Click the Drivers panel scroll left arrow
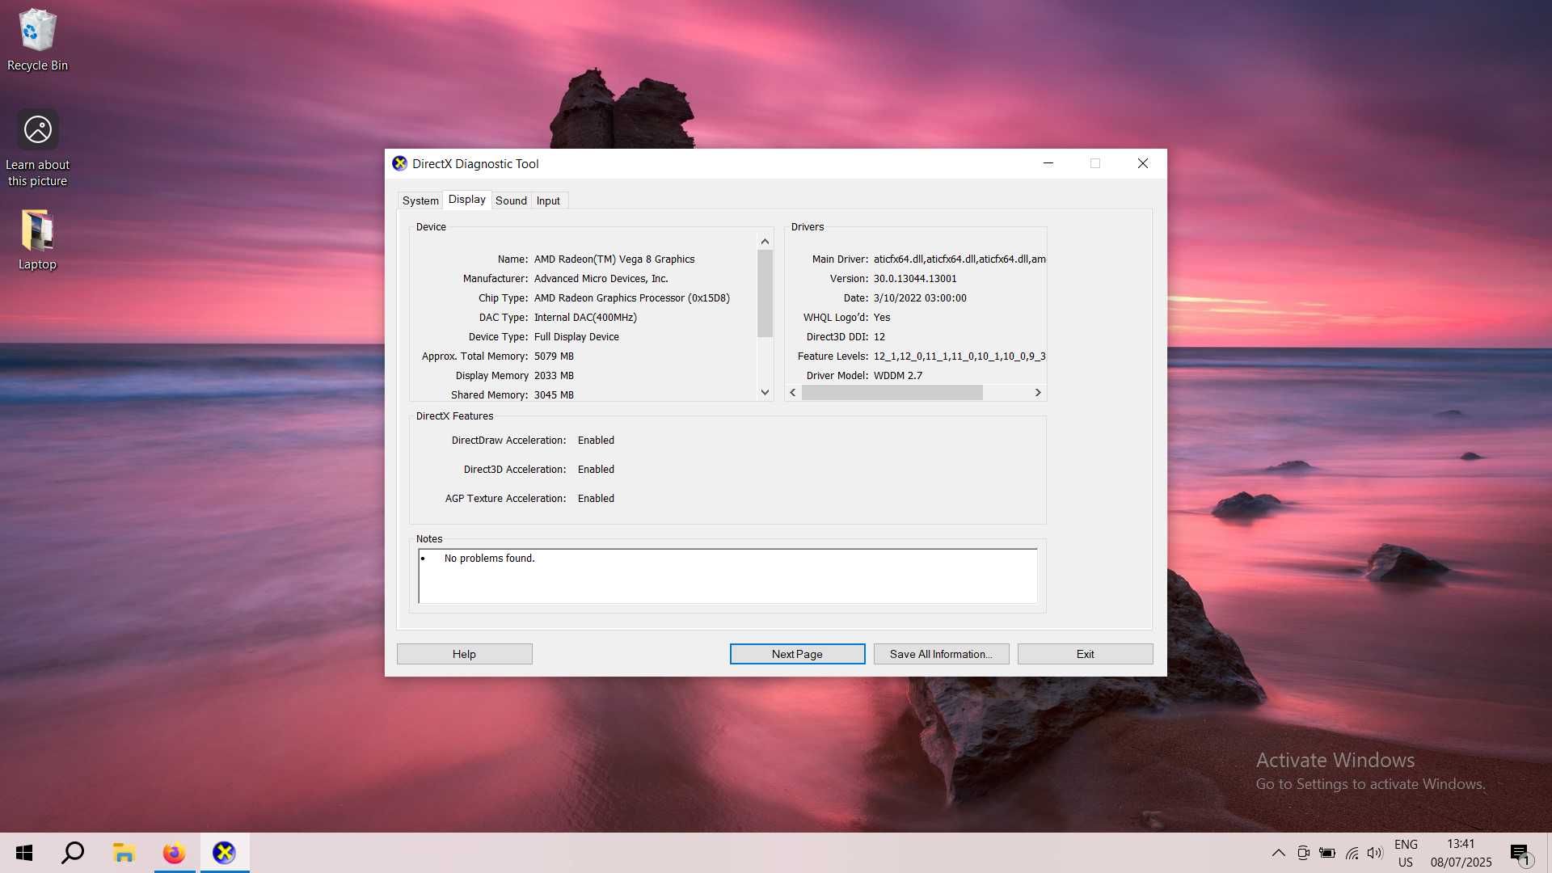1552x873 pixels. pos(793,392)
